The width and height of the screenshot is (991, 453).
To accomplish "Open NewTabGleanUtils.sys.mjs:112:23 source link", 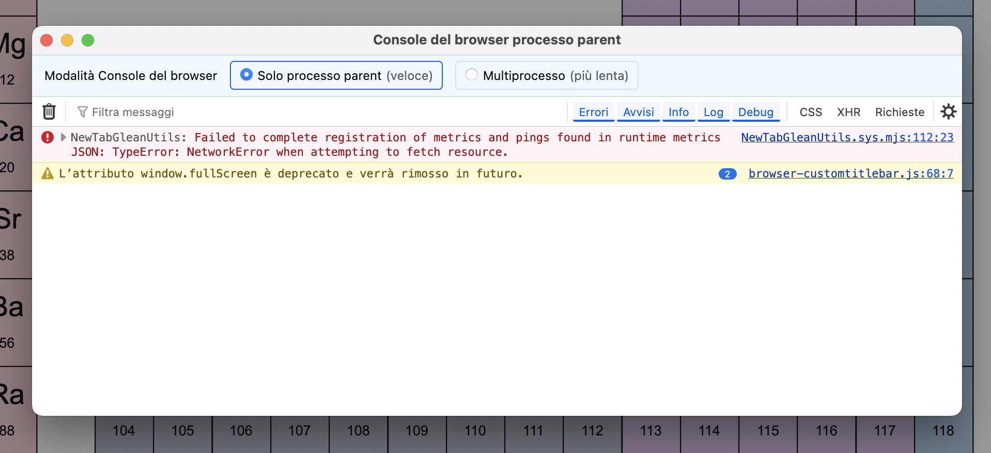I will (x=847, y=137).
